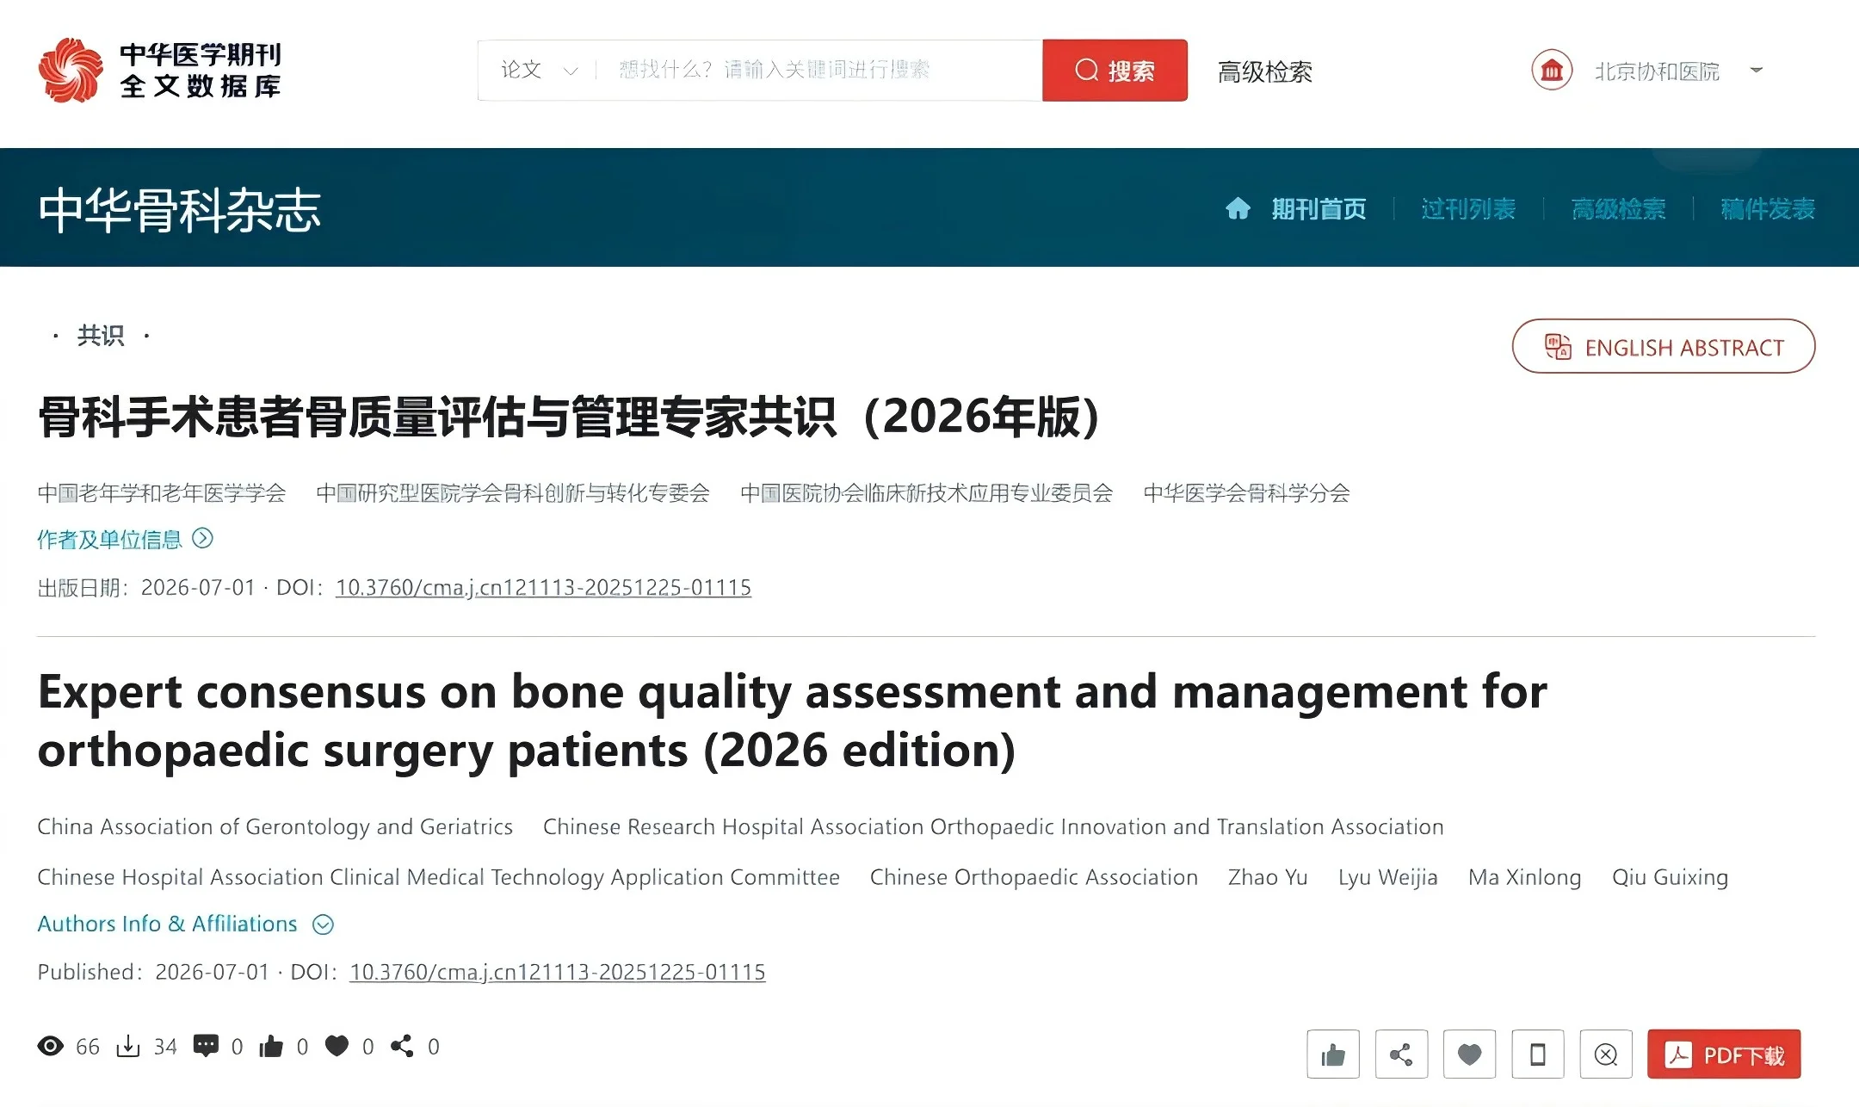1859x1107 pixels.
Task: Select author 中国医院协会临床新技术应用专业委员会
Action: coord(927,493)
